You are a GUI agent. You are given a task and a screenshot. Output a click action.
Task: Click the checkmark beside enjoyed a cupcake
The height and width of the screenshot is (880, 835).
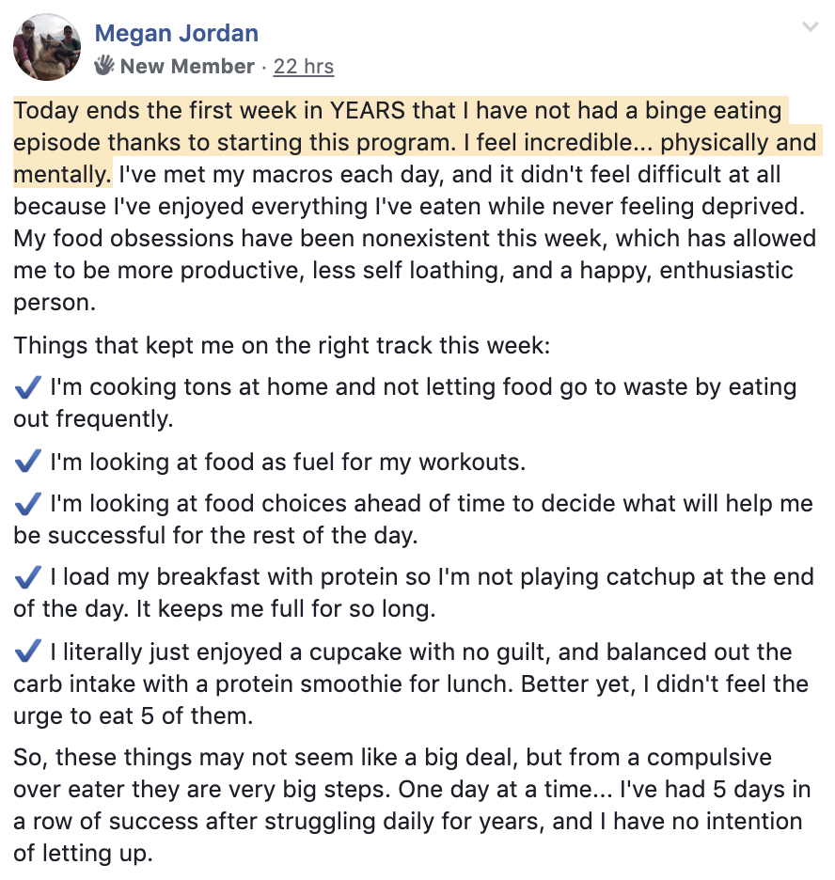[x=27, y=651]
